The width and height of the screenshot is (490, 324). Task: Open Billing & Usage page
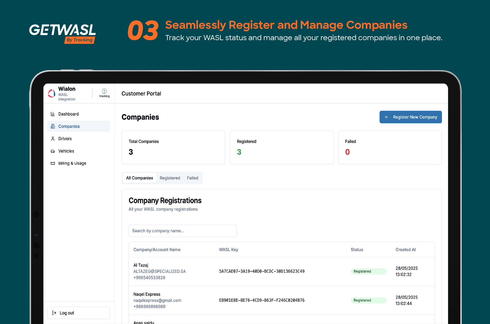point(79,163)
